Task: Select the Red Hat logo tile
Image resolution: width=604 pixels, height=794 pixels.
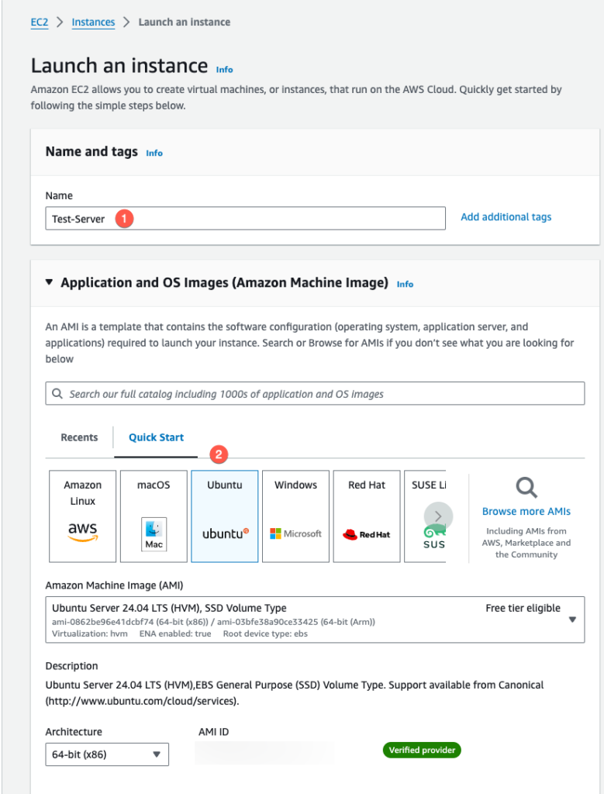Action: (x=367, y=516)
